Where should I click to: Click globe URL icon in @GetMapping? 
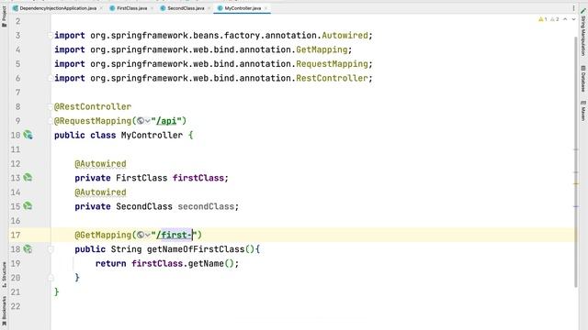pos(141,235)
